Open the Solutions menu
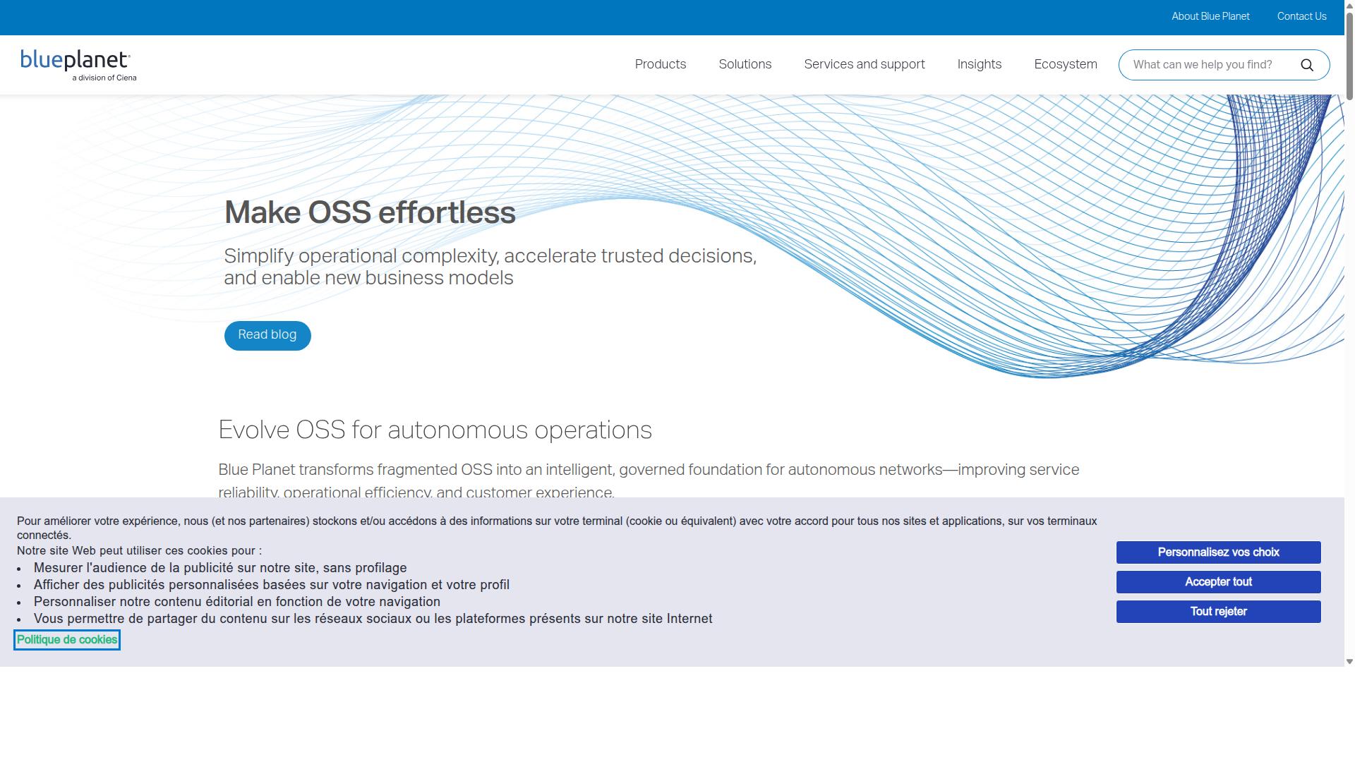 [745, 65]
